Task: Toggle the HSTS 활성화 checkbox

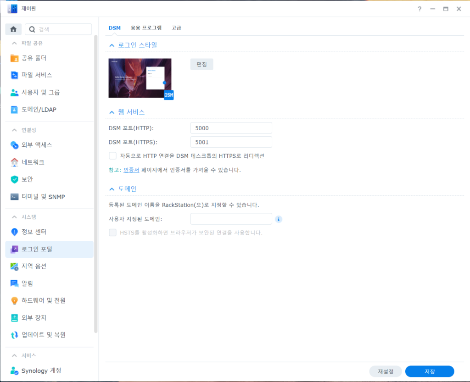Action: point(112,233)
